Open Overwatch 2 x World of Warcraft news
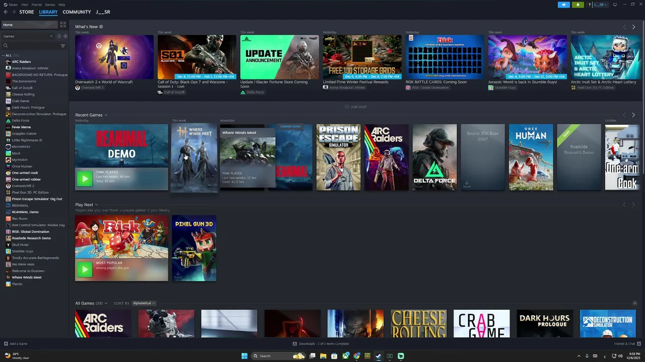The image size is (645, 362). (x=114, y=57)
